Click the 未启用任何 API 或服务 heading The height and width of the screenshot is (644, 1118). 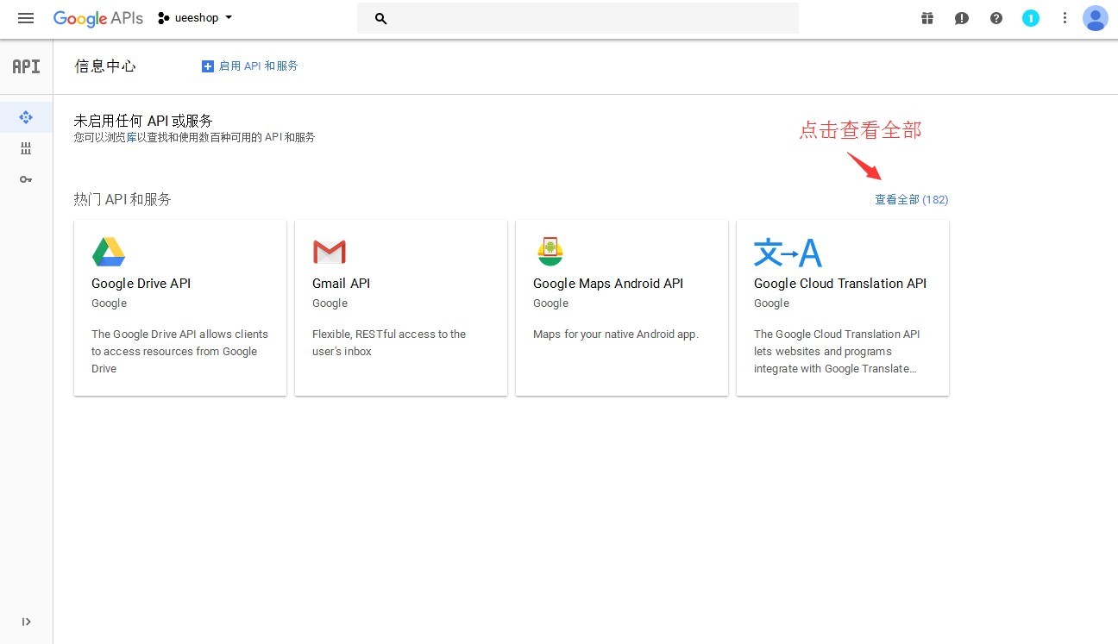143,121
